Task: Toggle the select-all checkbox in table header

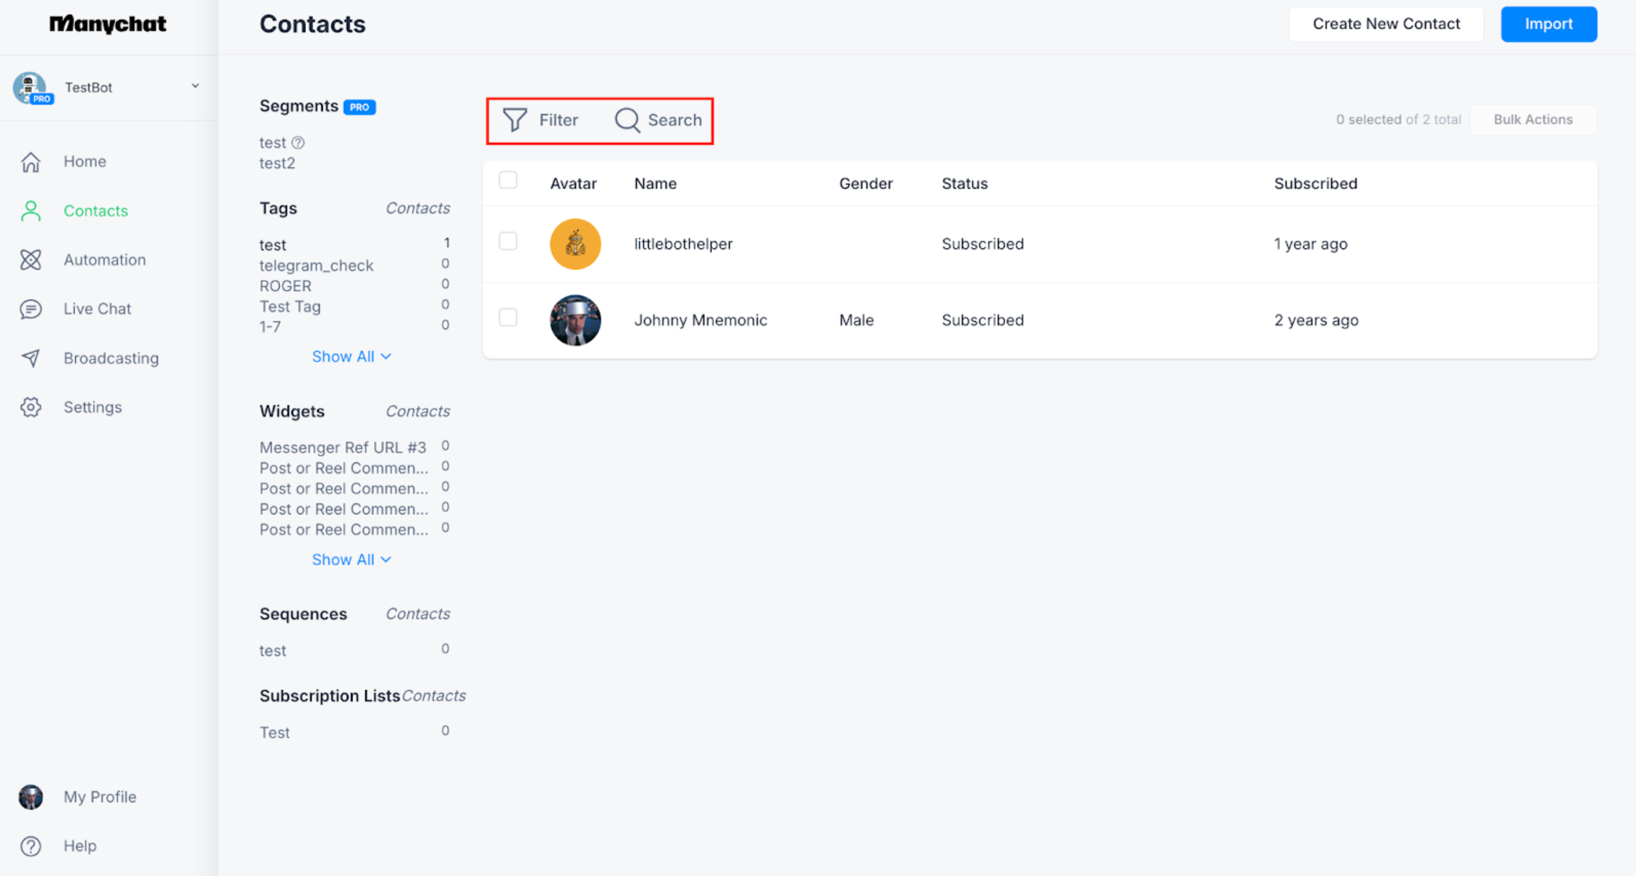Action: [507, 180]
